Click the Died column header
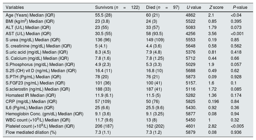 click(162, 7)
